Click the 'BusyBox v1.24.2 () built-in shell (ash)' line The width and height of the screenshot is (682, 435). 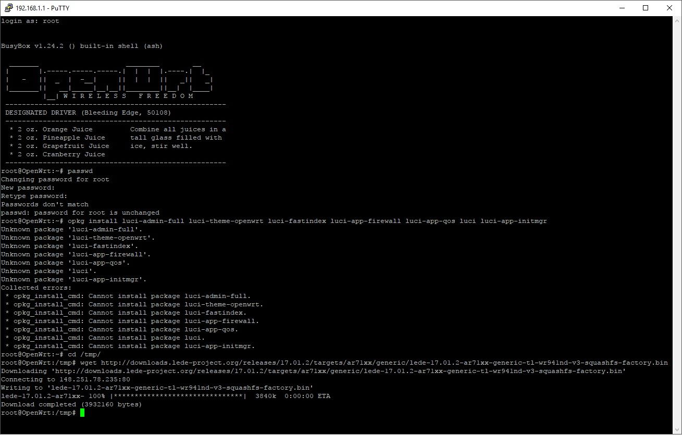click(82, 46)
